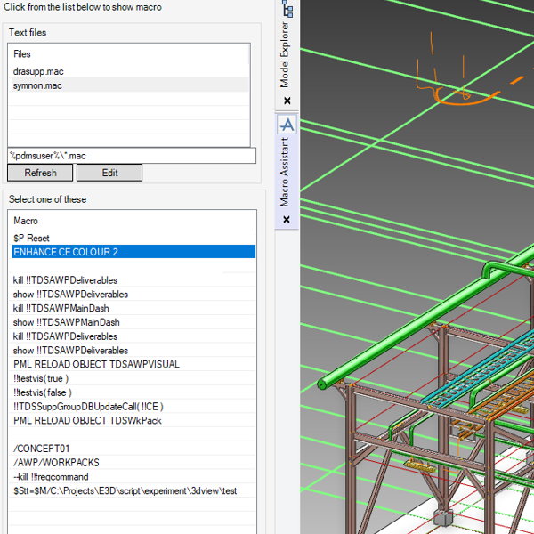
Task: Select the ENHANCE CE COLOUR 2 macro
Action: tap(133, 252)
